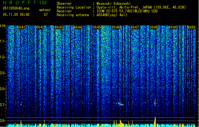This screenshot has height=127, width=199.
Task: Click the 0.6 kHz axis label
Action: 3,121
